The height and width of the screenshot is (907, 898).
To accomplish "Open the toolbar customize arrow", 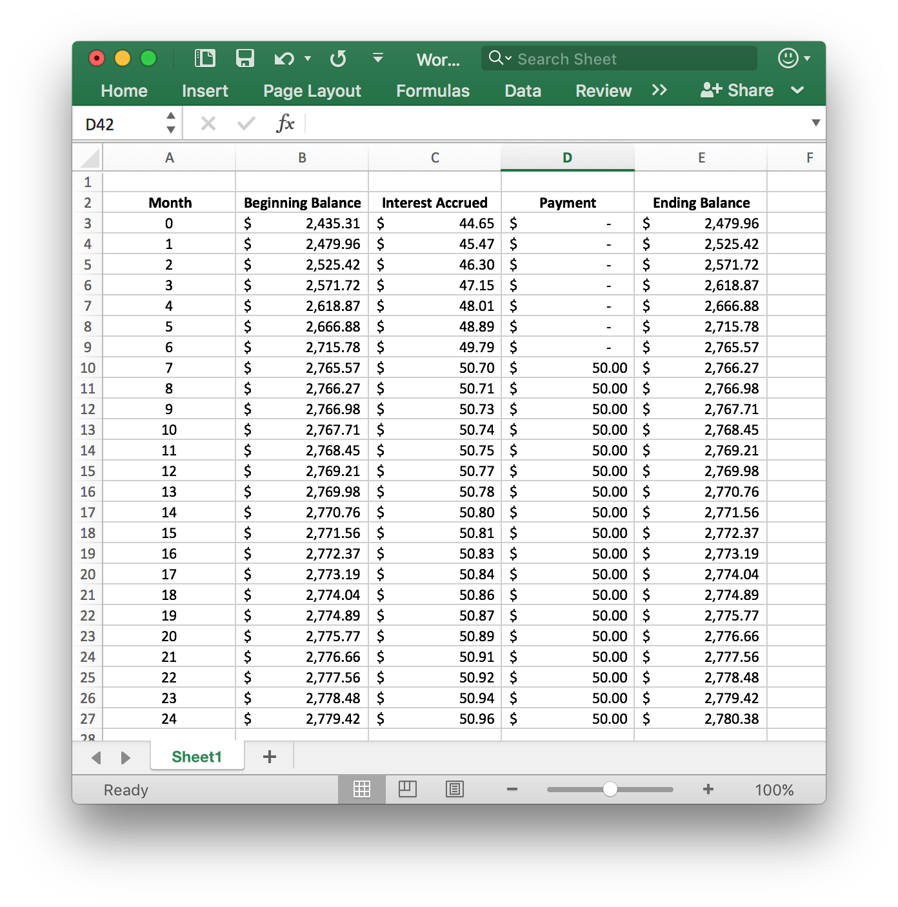I will (377, 58).
